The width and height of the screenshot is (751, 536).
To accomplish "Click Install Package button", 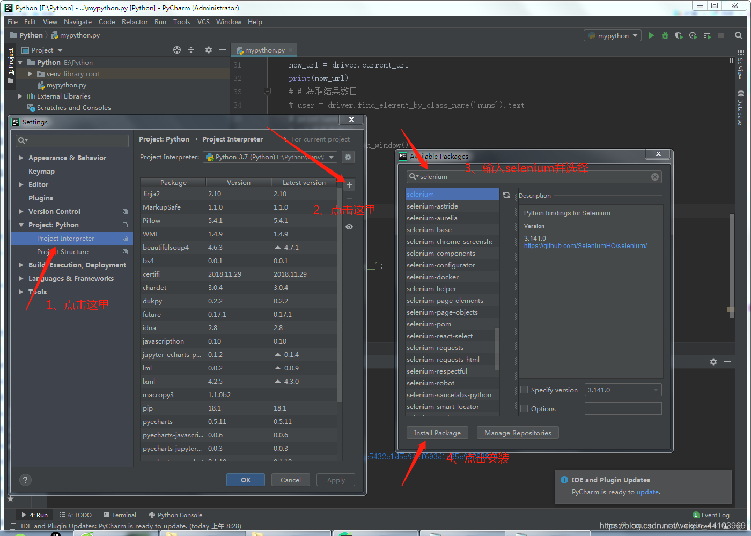I will point(437,433).
